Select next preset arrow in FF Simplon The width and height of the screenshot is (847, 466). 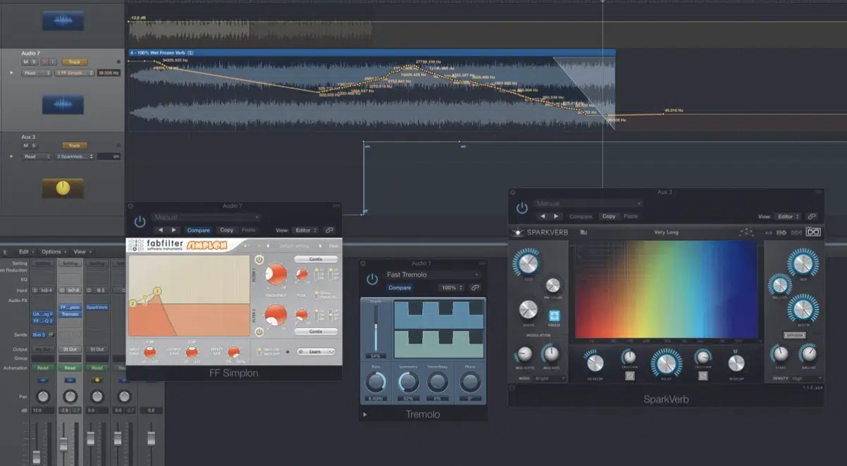click(x=173, y=230)
